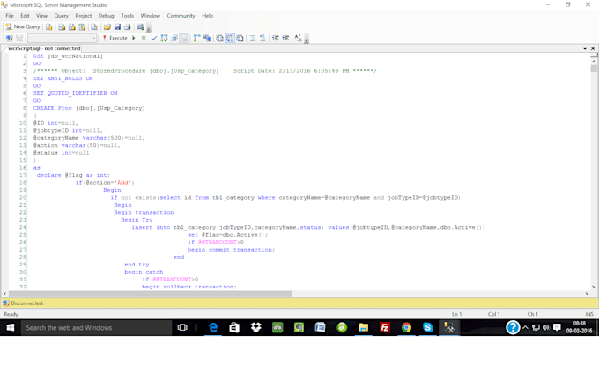Click the Change Connection icon

click(19, 38)
